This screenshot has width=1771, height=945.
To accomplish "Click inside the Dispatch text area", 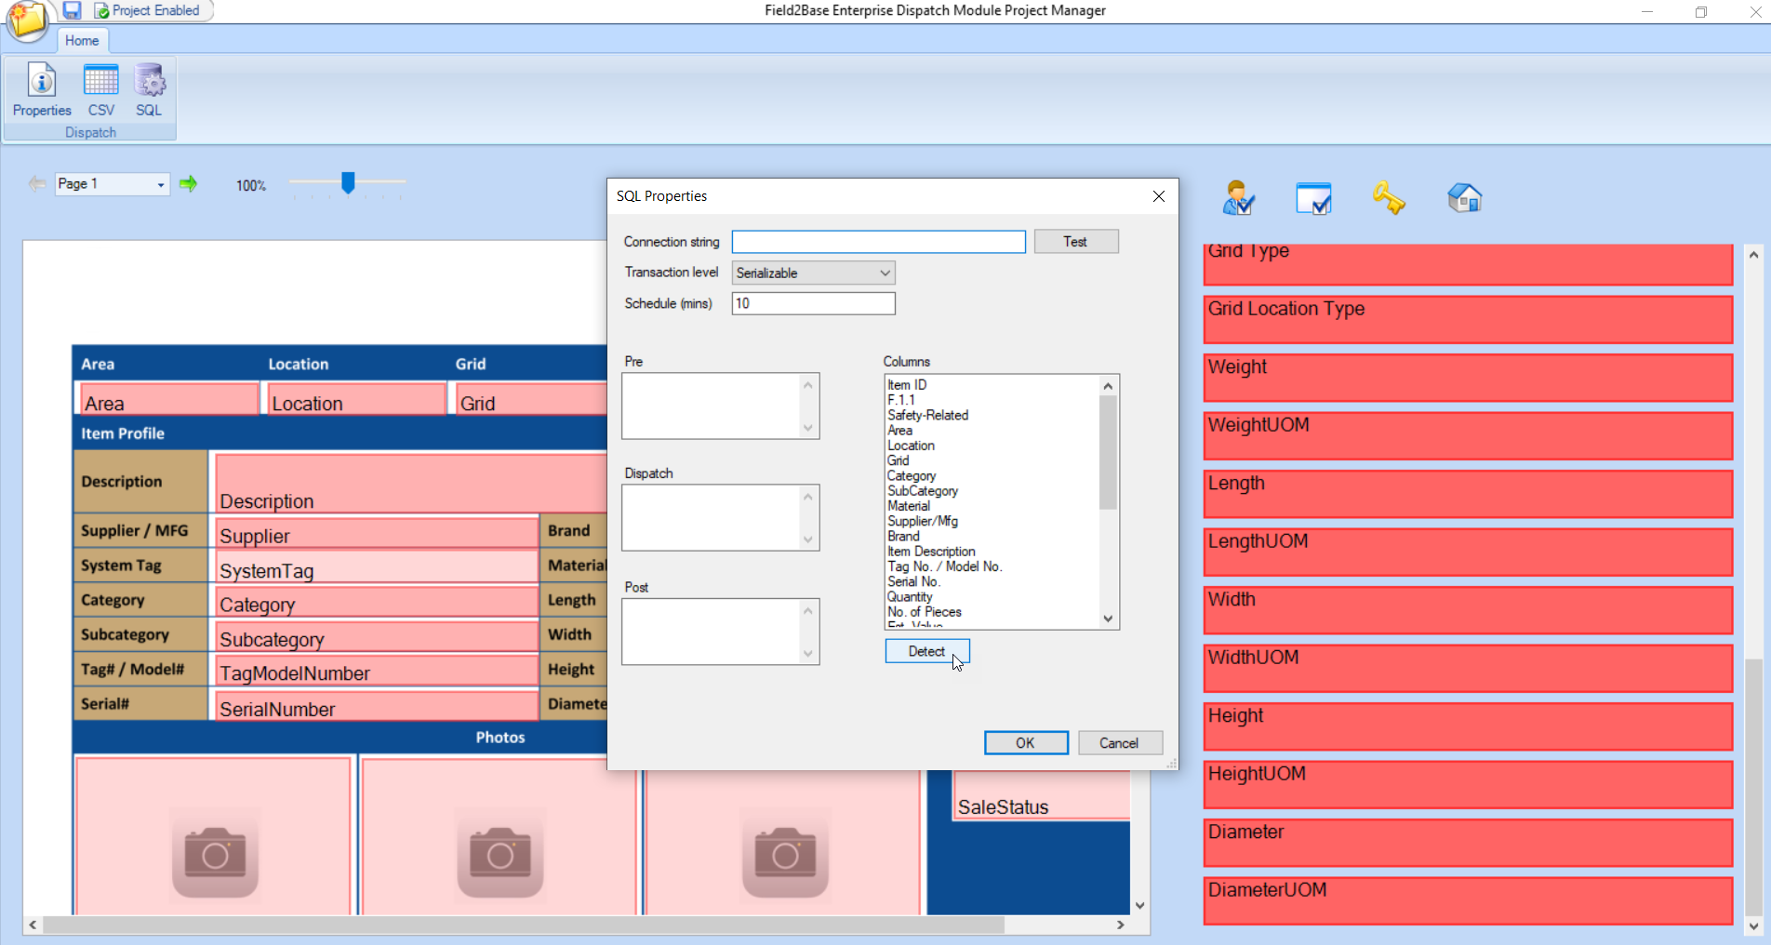I will 712,517.
